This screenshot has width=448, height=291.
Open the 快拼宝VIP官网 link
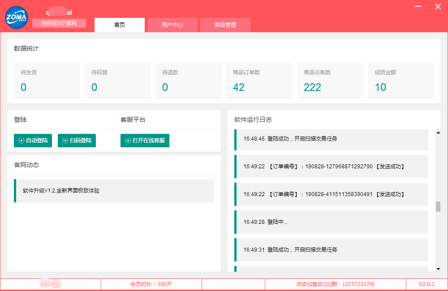(59, 23)
